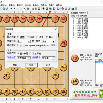Select analysis row with +39 evaluation
This screenshot has height=103, width=103.
(x=80, y=18)
